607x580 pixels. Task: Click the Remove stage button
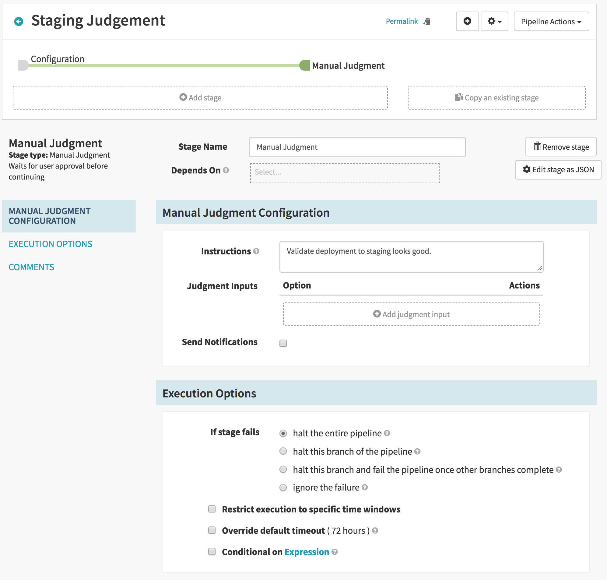point(561,147)
